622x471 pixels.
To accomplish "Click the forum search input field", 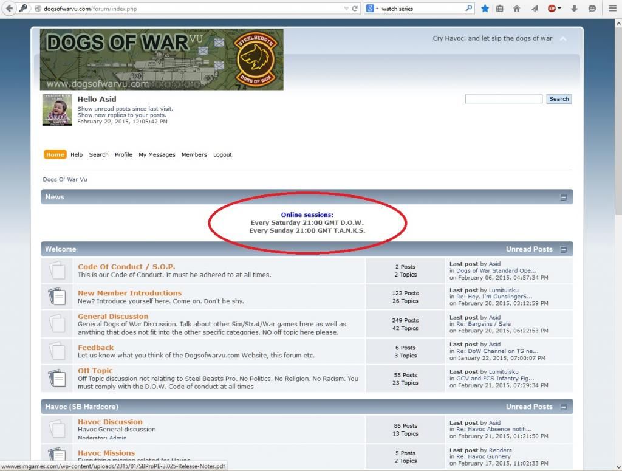I will (x=503, y=99).
